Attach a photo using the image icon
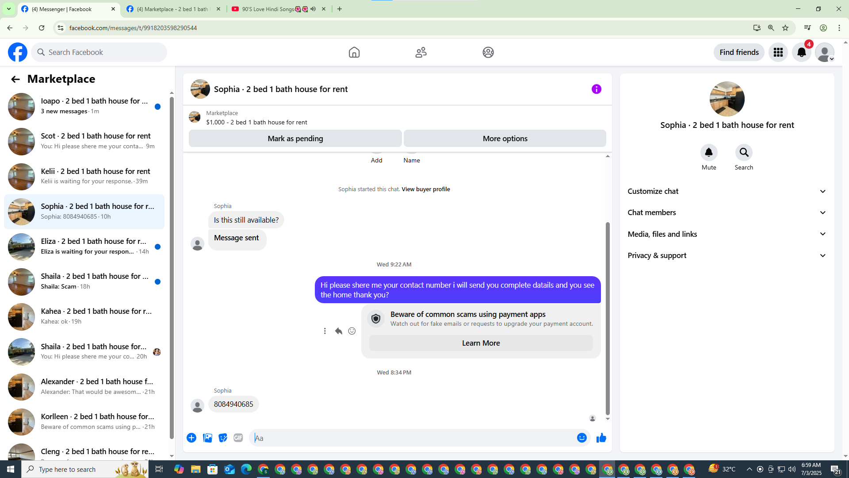849x478 pixels. coord(207,438)
